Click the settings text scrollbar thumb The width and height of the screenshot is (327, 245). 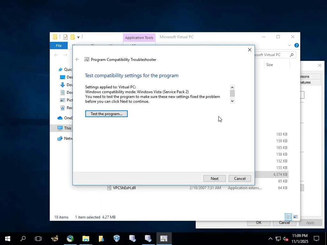pos(232,93)
